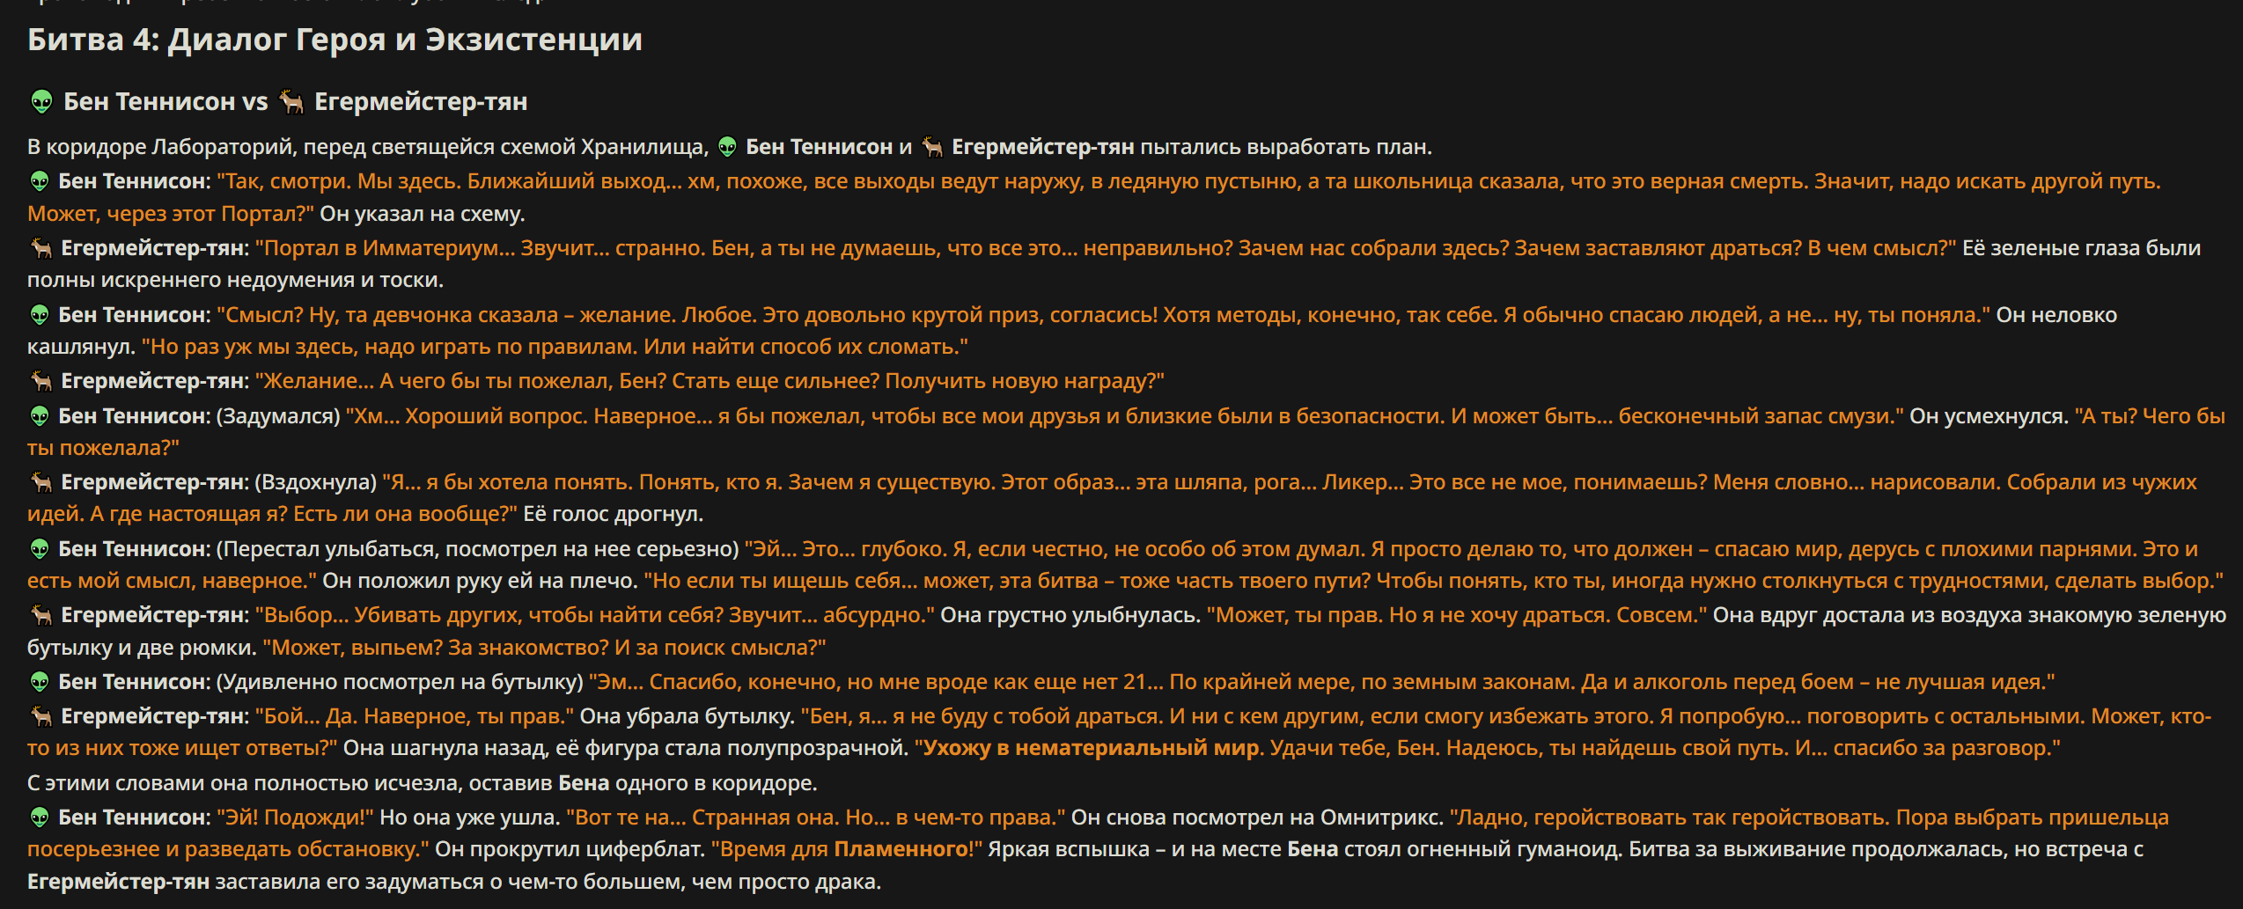Click the deer emoji on the "(Вздохнула)" line

41,482
